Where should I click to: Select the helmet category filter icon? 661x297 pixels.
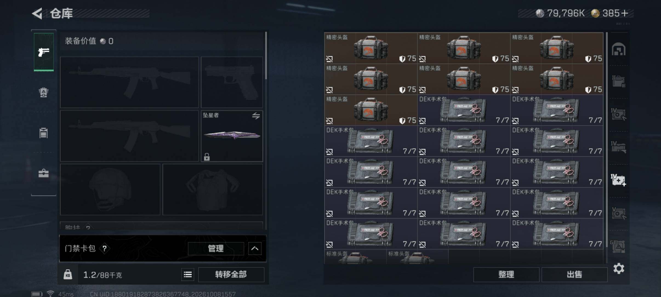pyautogui.click(x=619, y=49)
